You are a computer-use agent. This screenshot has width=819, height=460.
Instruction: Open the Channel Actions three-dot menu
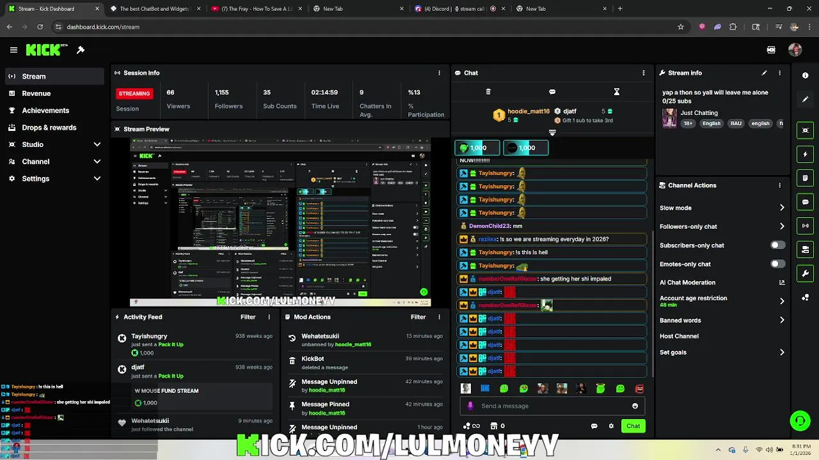click(x=779, y=185)
